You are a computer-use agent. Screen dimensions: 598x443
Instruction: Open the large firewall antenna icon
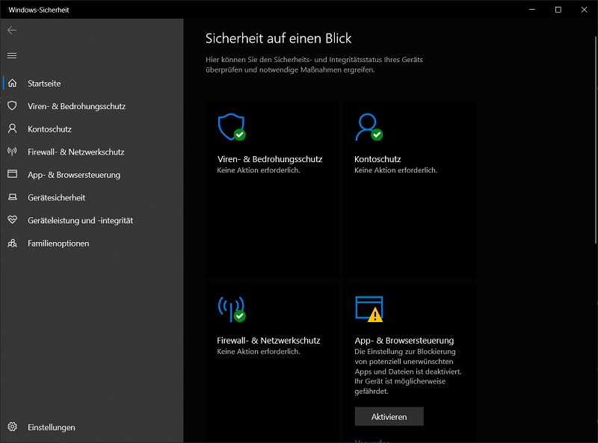pos(232,309)
